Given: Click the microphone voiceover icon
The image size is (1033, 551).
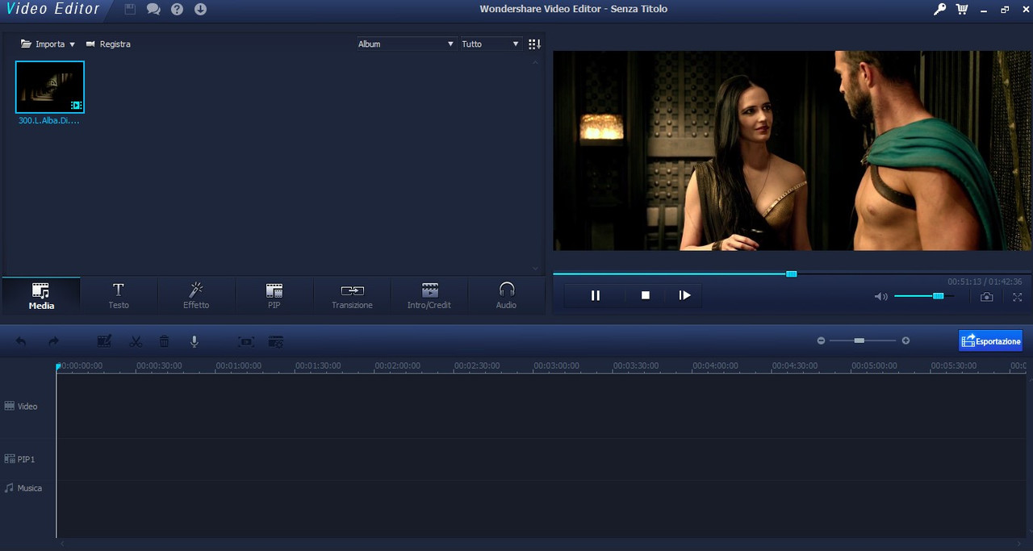Looking at the screenshot, I should point(194,341).
